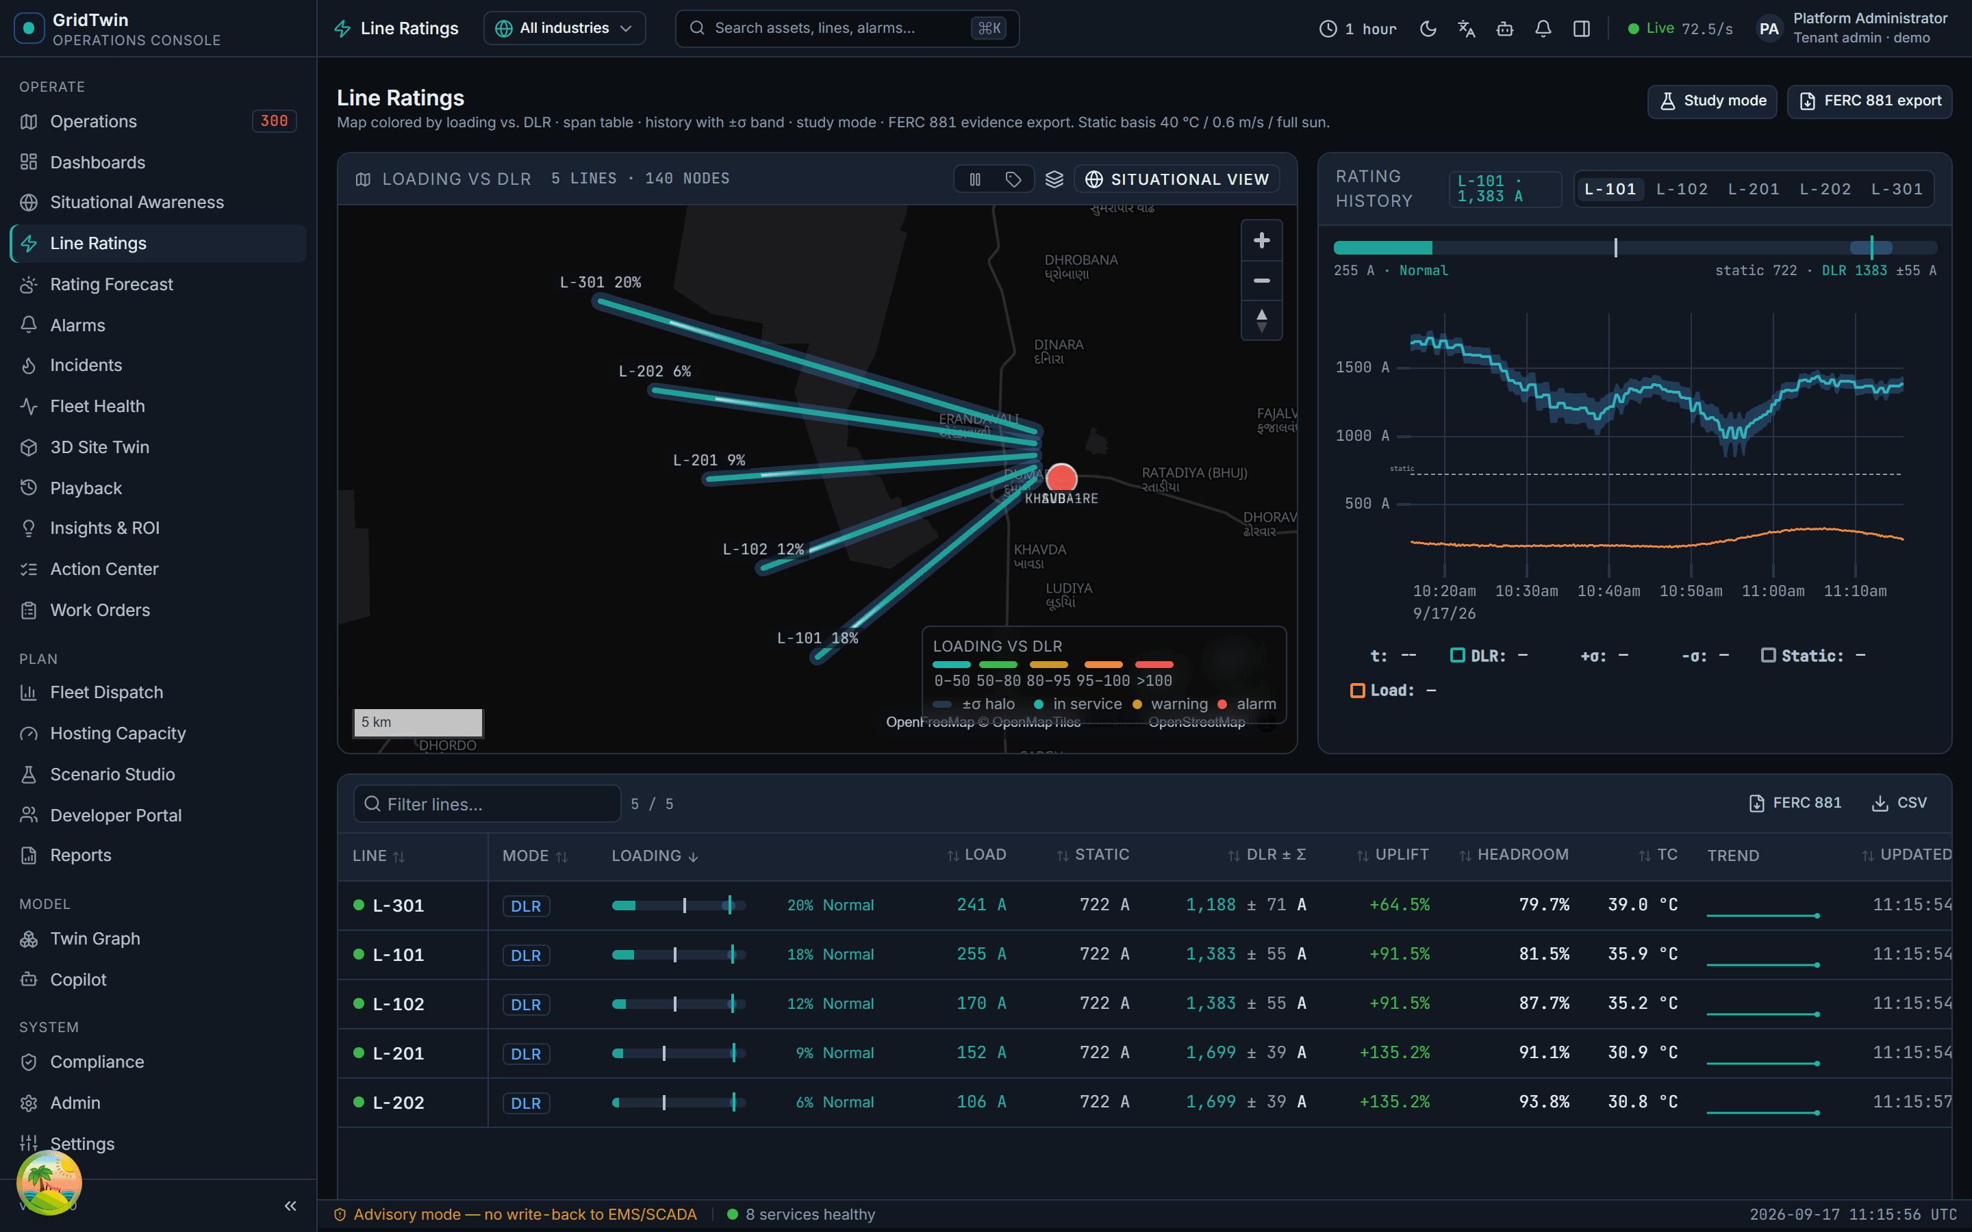Collapse the sidebar with double chevron

(x=290, y=1205)
